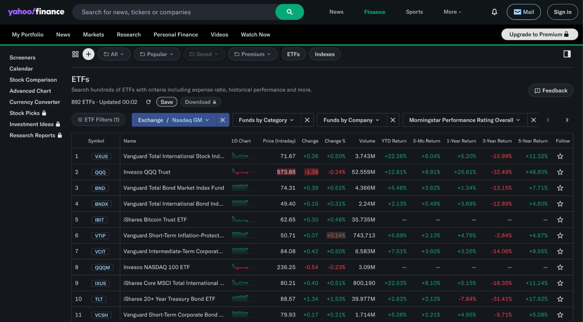Screen dimensions: 583x322
Task: Remove the Funds by Category filter
Action: pyautogui.click(x=307, y=120)
